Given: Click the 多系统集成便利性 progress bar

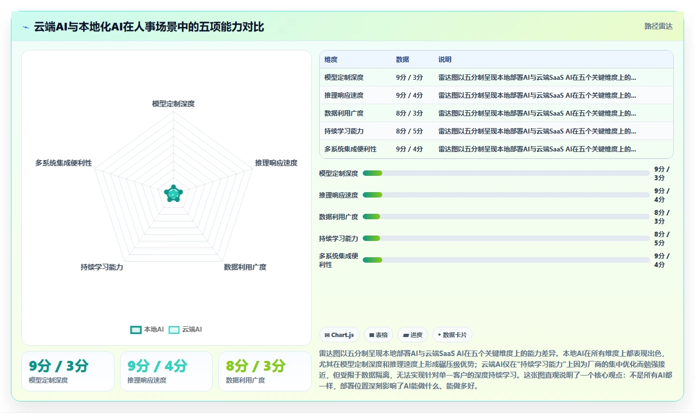Looking at the screenshot, I should 506,260.
